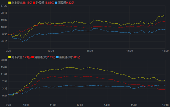Select the 南下资金 7.73亿 legend text
Screen dimensions: 170x107
tap(21, 57)
